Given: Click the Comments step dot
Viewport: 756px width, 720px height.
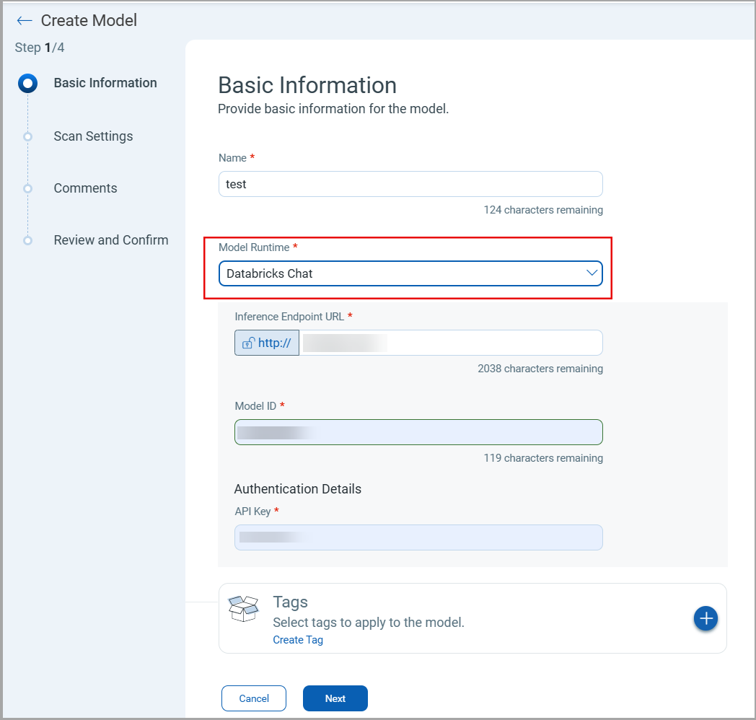Looking at the screenshot, I should [27, 188].
